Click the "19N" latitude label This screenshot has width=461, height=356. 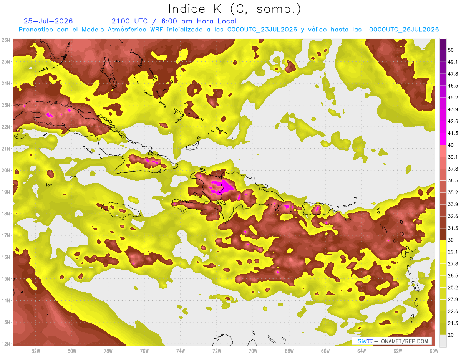point(5,192)
